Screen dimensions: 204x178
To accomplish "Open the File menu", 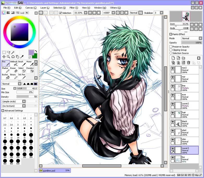I will [x=7, y=8].
